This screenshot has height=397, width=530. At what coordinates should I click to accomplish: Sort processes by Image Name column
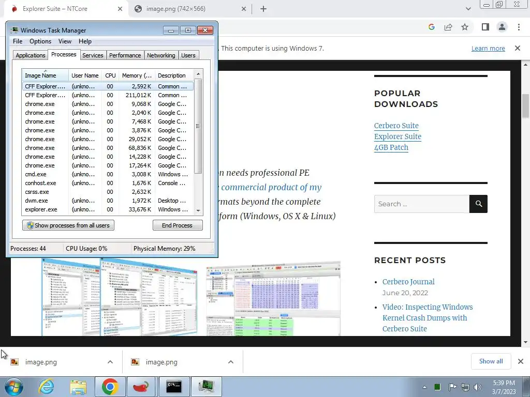[x=45, y=75]
